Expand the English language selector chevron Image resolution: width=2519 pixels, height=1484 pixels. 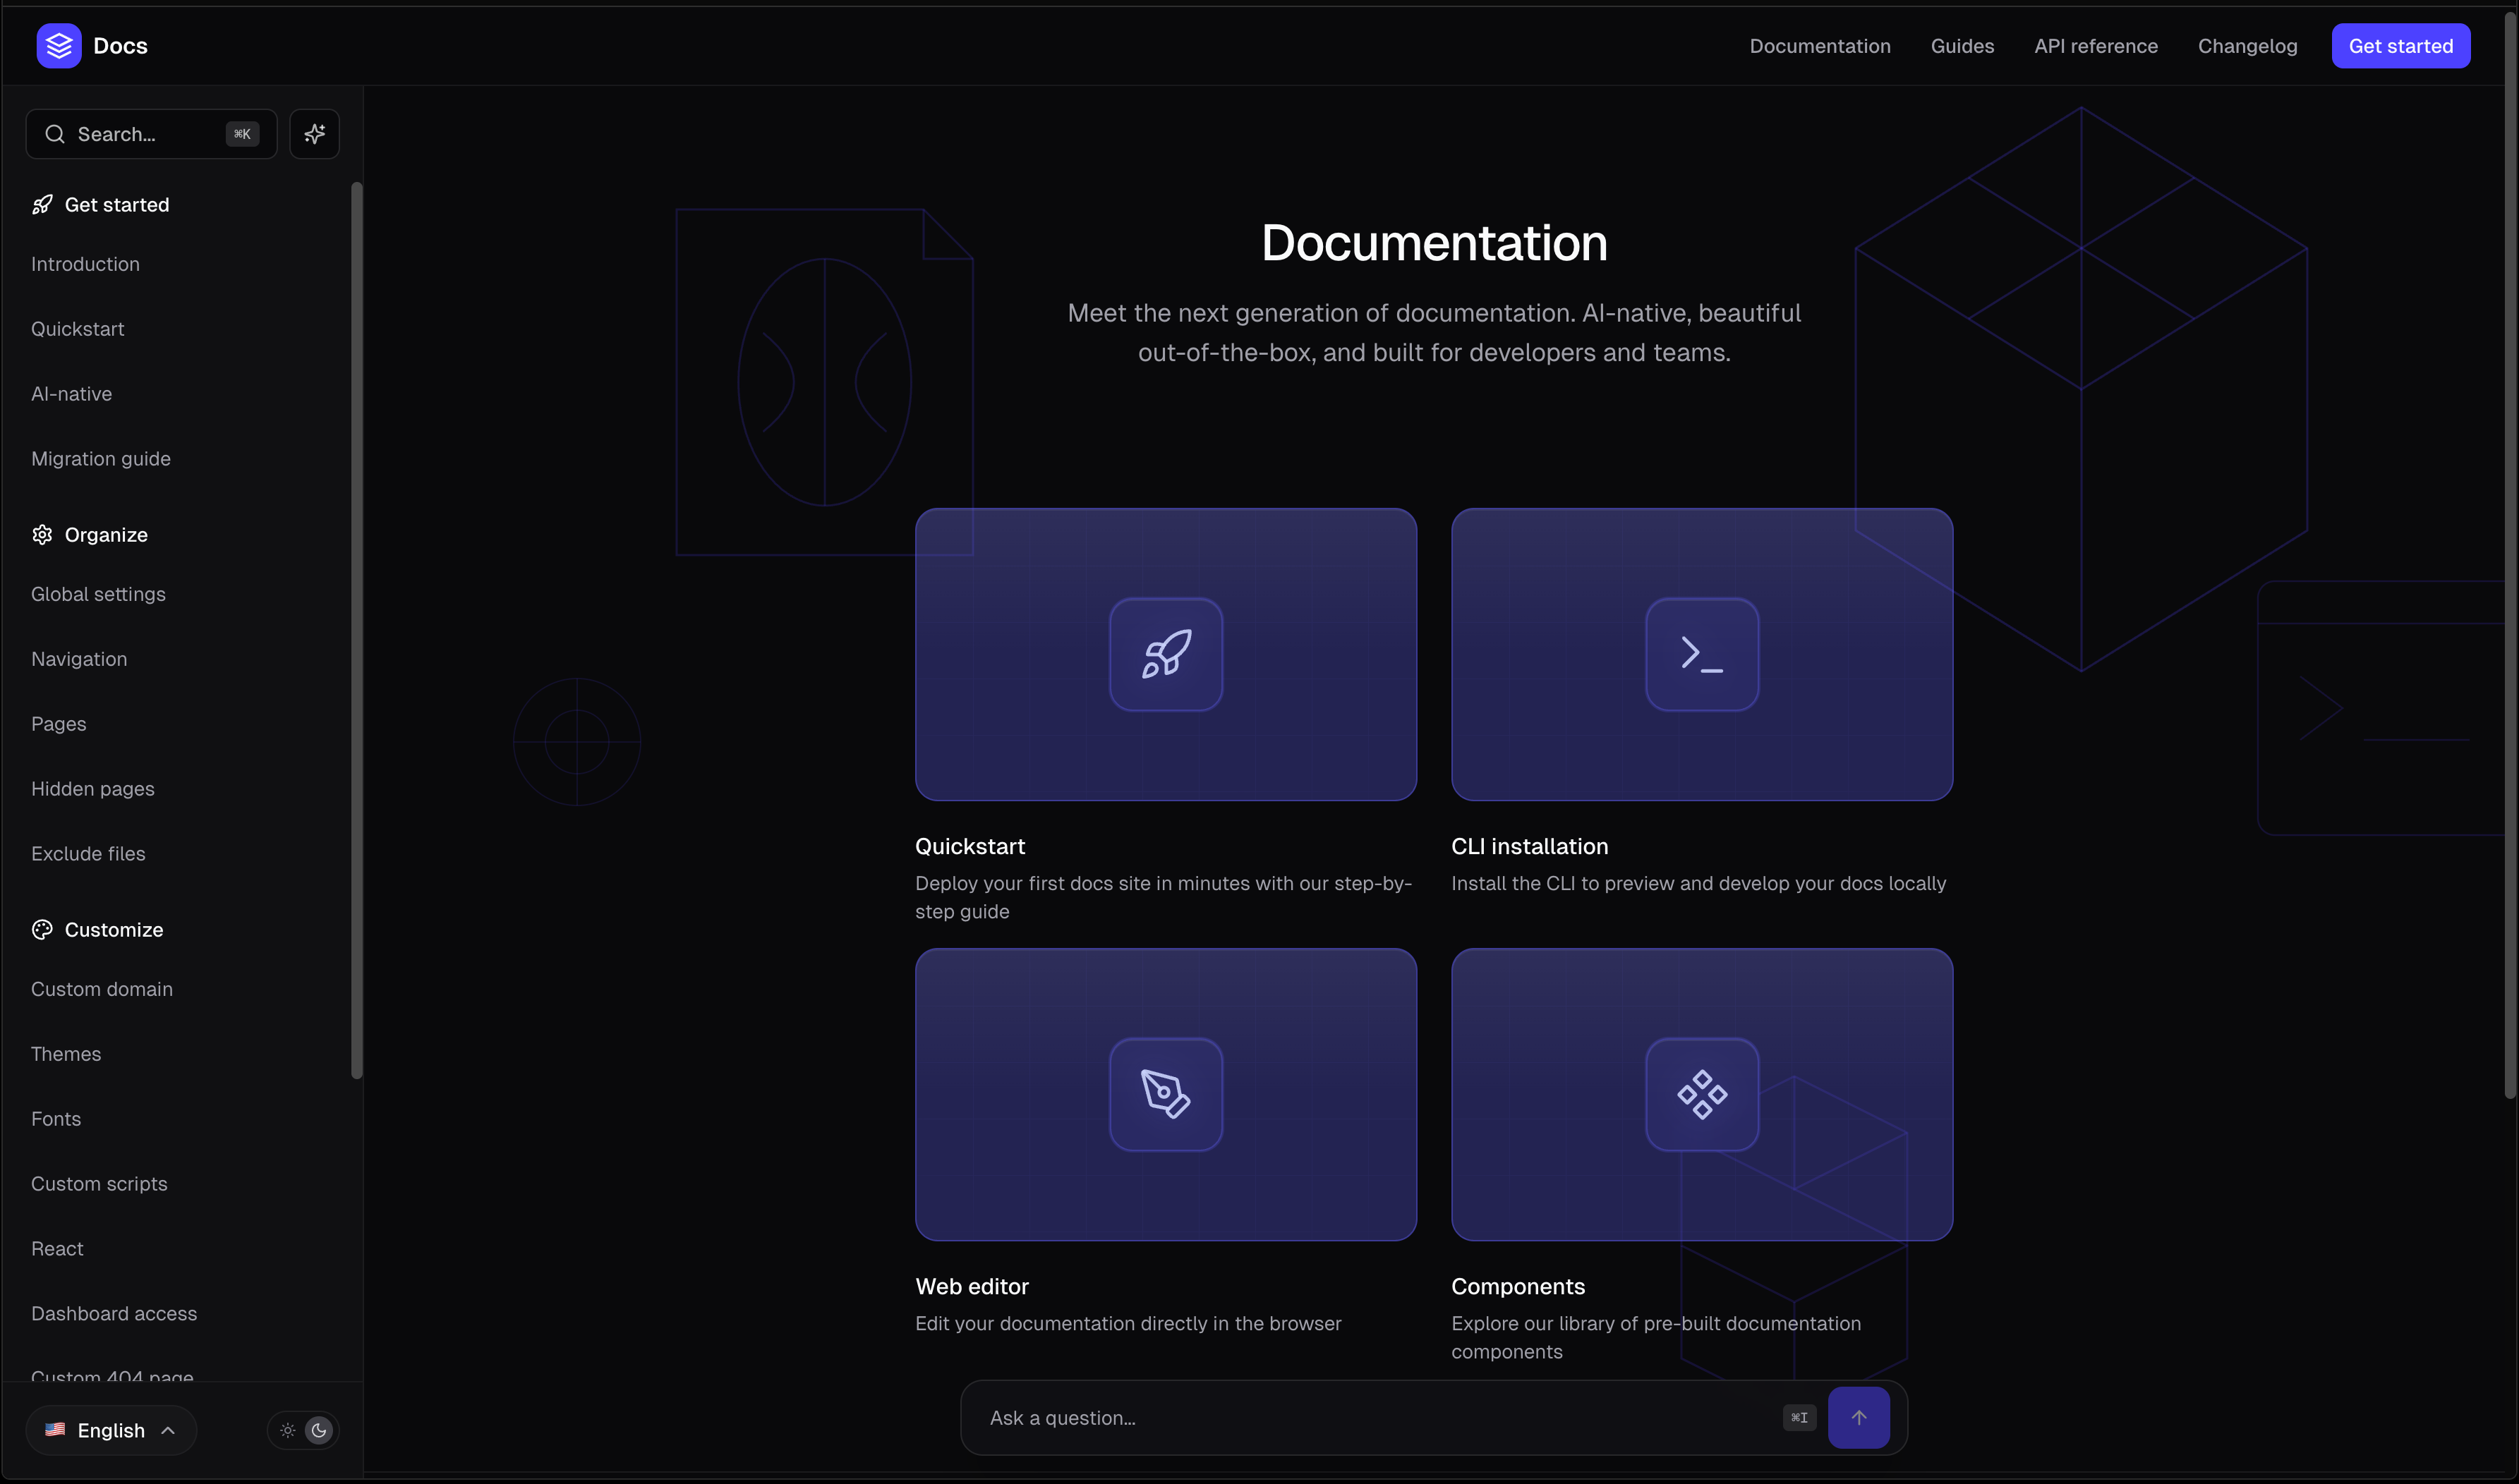[168, 1431]
